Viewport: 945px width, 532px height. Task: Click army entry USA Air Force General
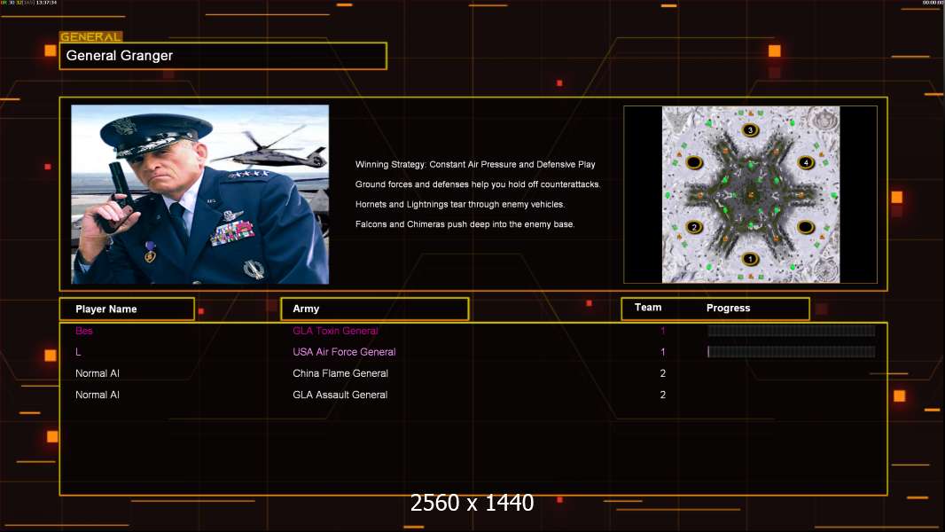click(344, 352)
